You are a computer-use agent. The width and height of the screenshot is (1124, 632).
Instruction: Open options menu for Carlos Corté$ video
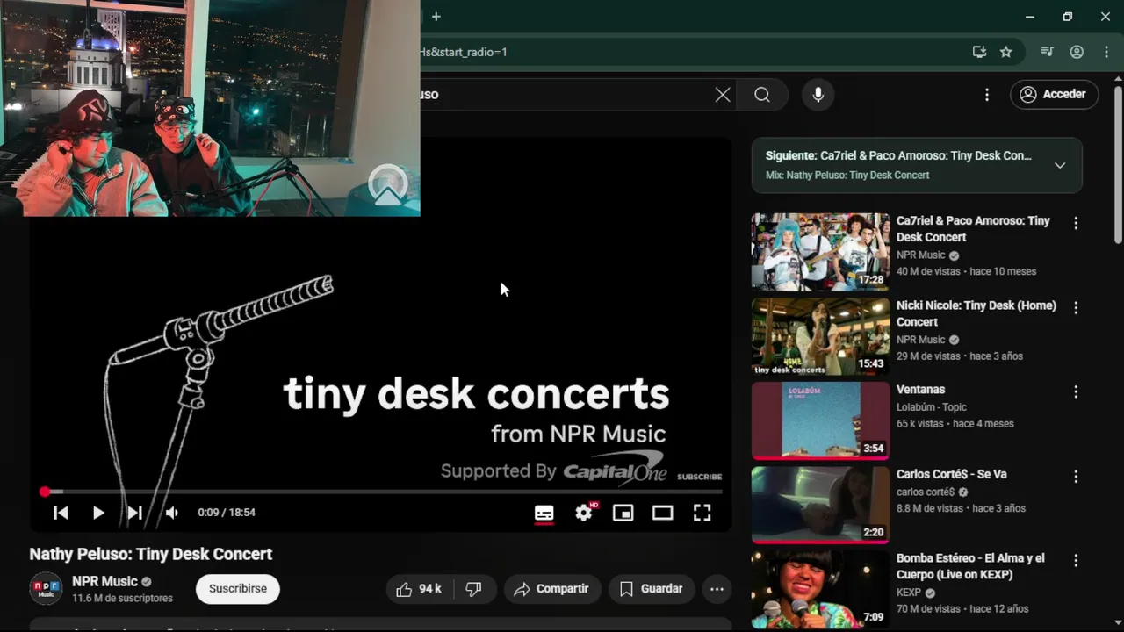coord(1076,477)
